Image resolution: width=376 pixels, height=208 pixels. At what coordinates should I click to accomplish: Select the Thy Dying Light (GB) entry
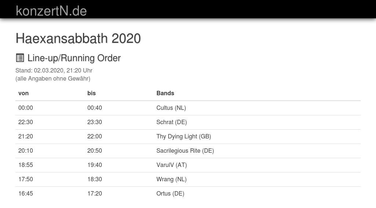pos(184,136)
